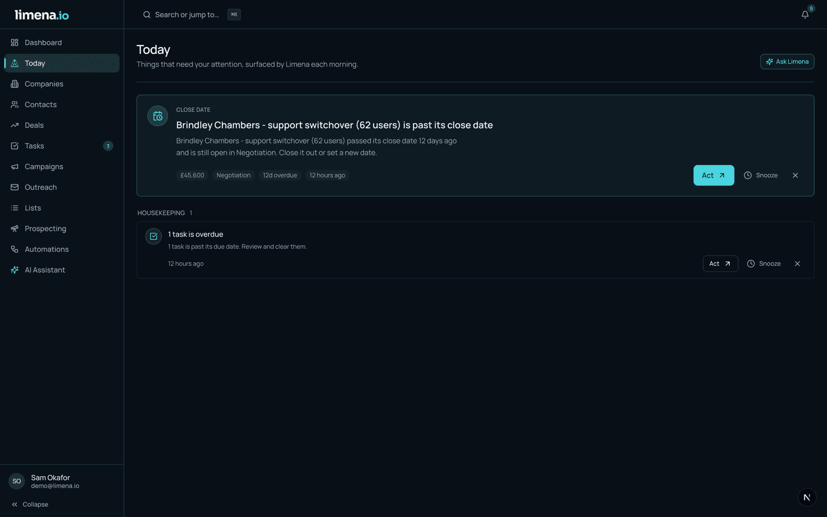Click the SO user avatar
This screenshot has width=827, height=517.
coord(17,481)
